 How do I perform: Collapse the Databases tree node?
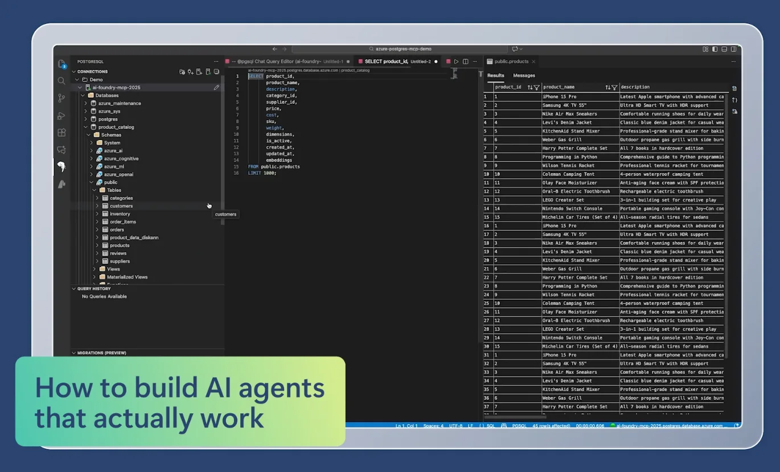point(83,95)
